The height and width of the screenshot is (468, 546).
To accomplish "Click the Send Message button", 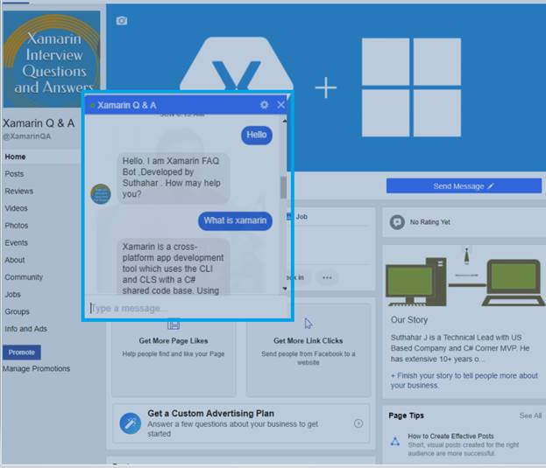I will coord(464,185).
